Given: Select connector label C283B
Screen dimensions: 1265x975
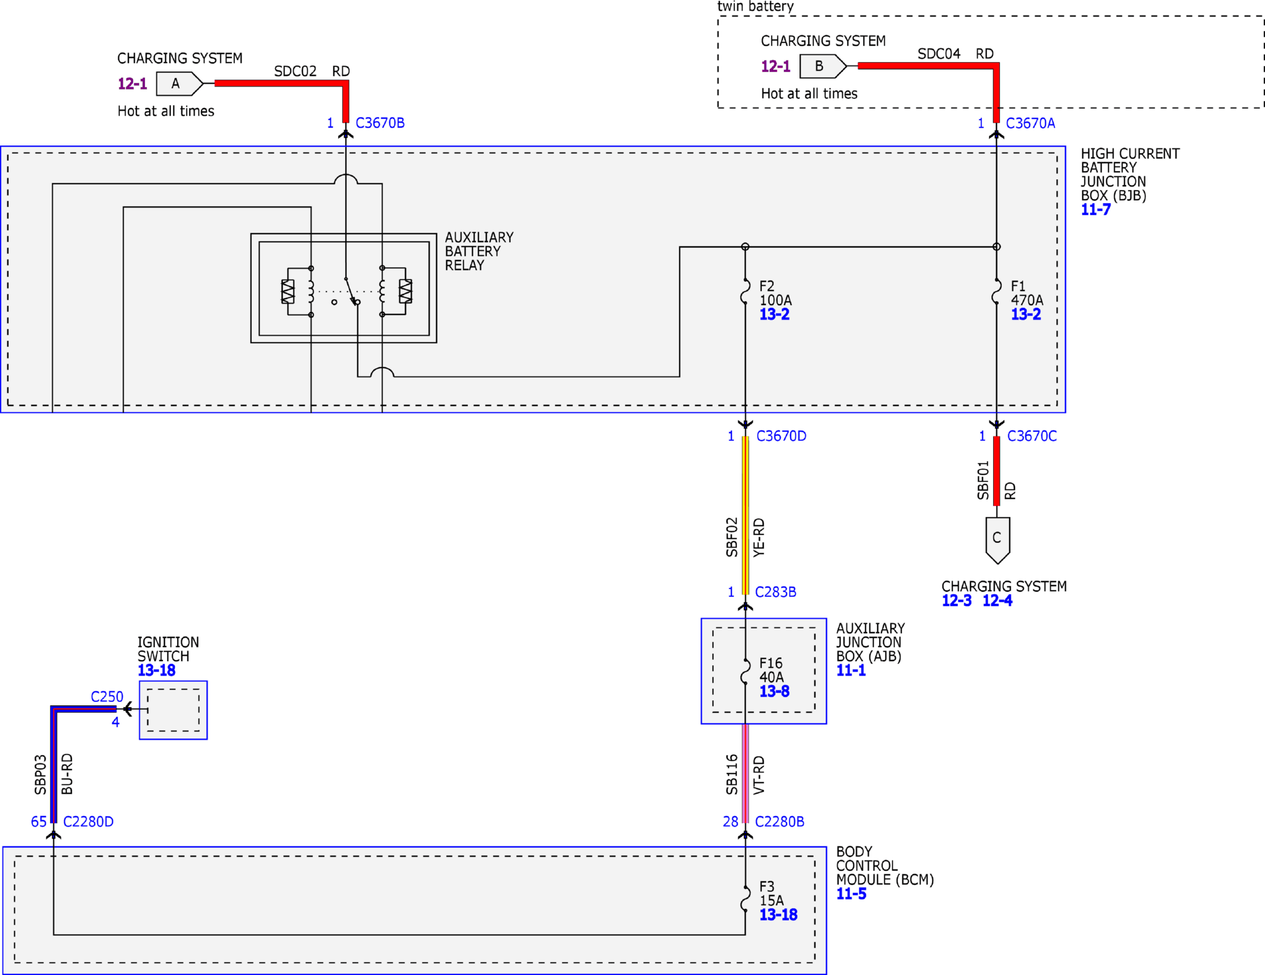Looking at the screenshot, I should (x=776, y=592).
